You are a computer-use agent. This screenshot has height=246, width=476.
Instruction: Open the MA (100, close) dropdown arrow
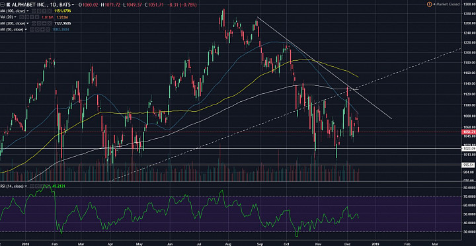coord(28,11)
